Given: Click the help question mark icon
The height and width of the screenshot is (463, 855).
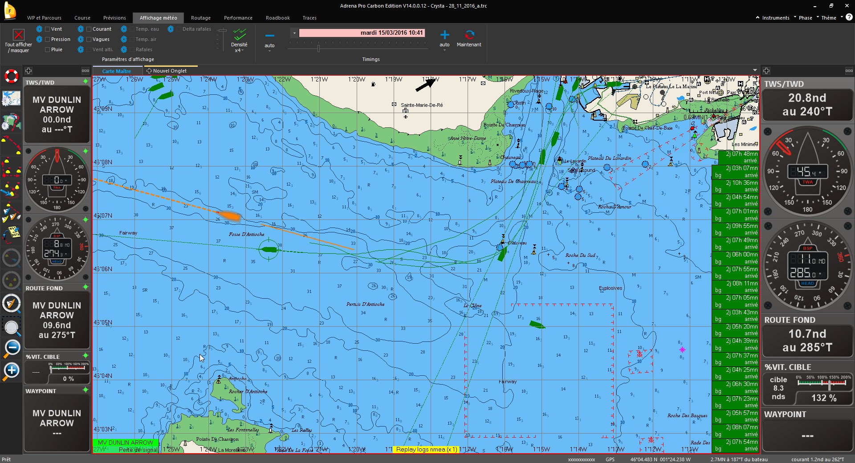Looking at the screenshot, I should click(x=849, y=17).
